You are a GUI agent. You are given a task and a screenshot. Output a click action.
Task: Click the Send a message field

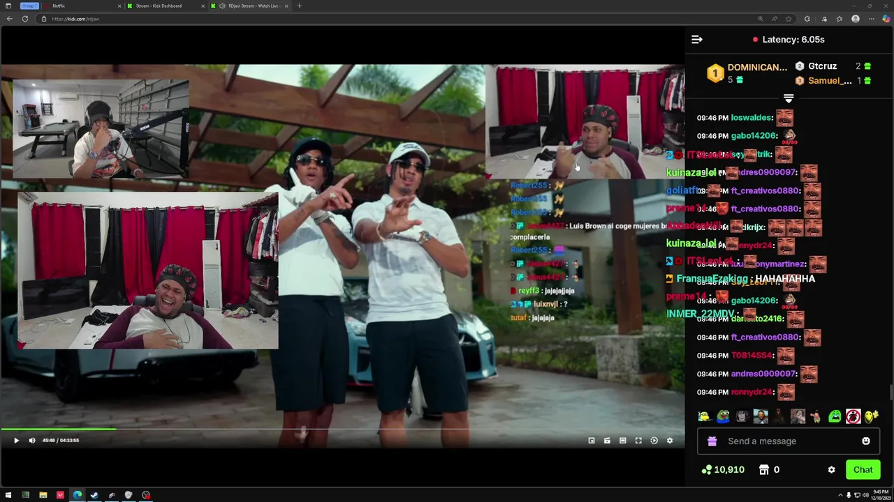[x=788, y=441]
